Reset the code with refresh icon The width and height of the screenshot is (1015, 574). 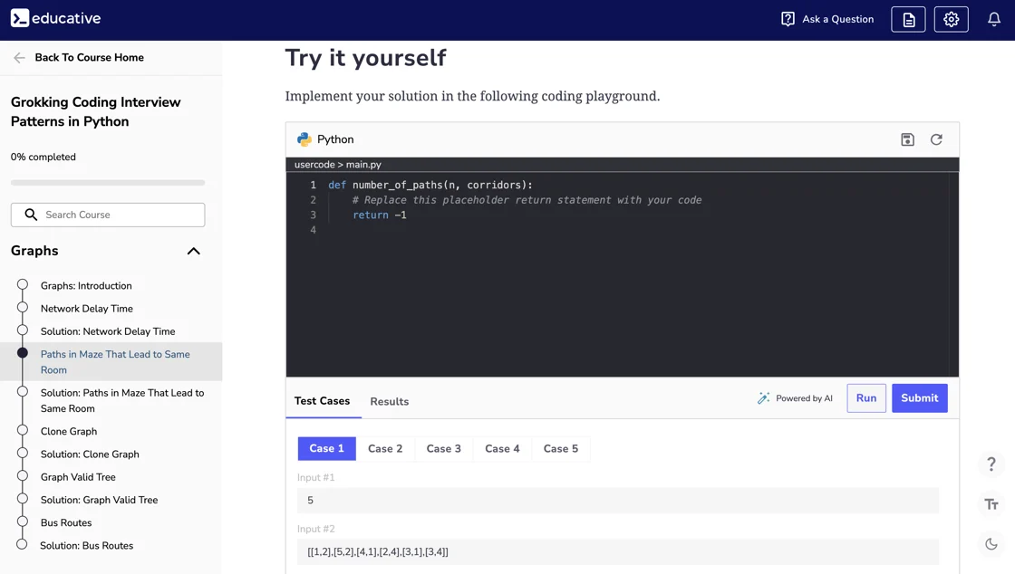(x=936, y=139)
